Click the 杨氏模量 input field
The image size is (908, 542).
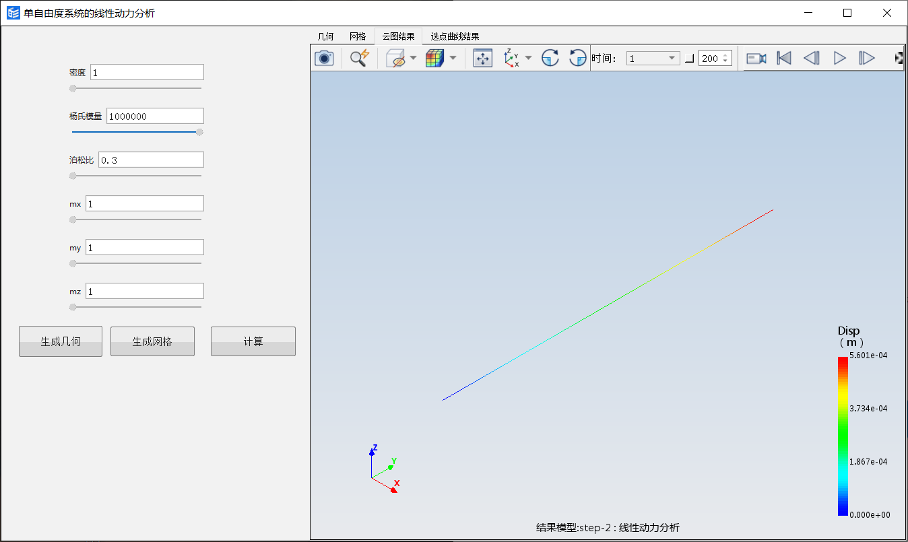point(155,116)
